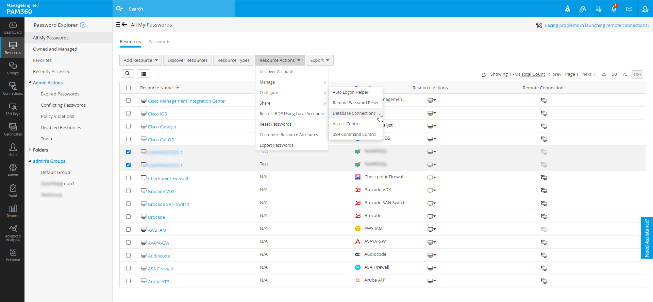Viewport: 653px width, 302px height.
Task: Click the mail envelope icon in header
Action: [x=629, y=9]
